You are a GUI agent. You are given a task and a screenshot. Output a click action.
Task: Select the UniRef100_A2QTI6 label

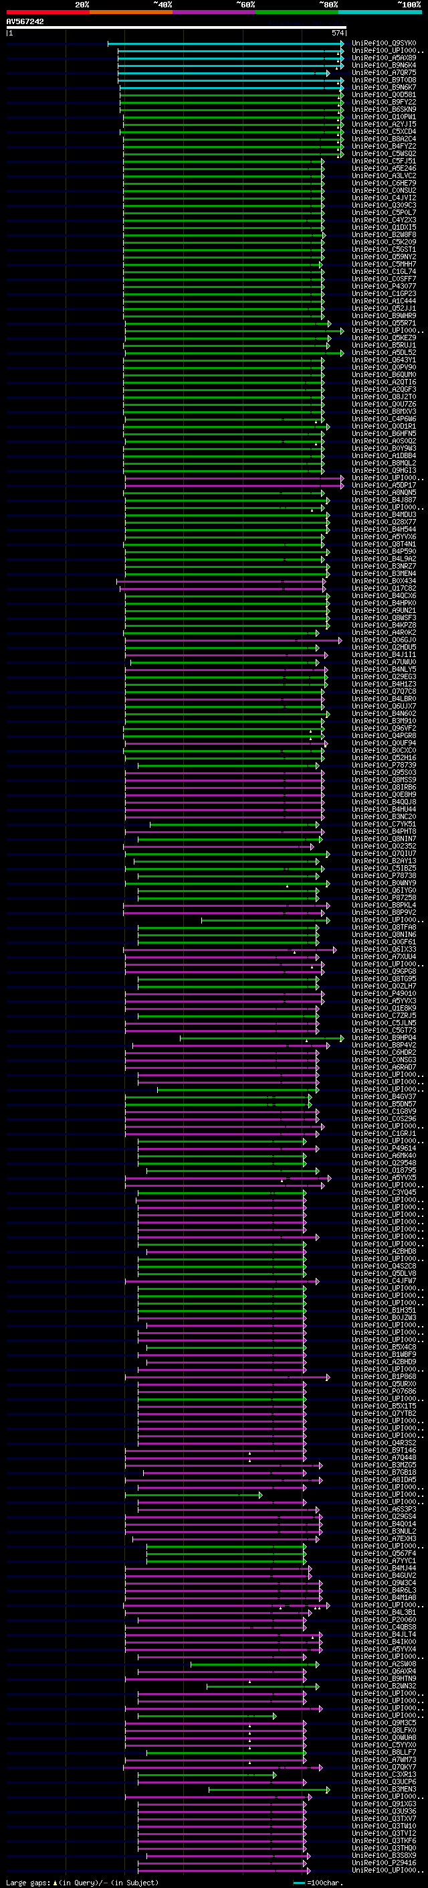(384, 382)
